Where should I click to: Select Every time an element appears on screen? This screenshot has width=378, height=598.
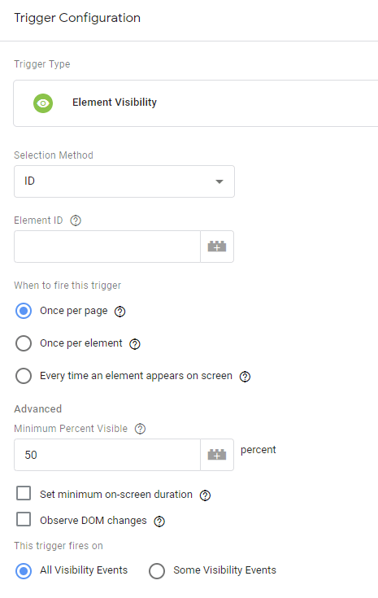(24, 376)
